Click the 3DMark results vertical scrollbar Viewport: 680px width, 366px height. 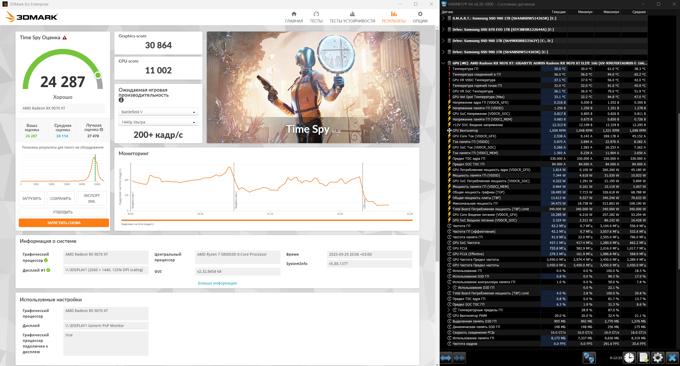tap(437, 144)
